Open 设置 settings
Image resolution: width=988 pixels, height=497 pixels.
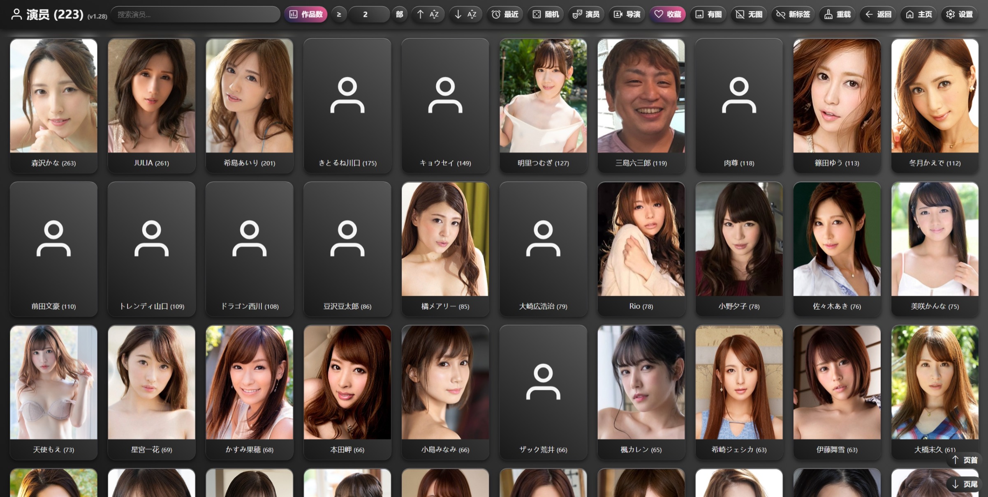(x=960, y=14)
